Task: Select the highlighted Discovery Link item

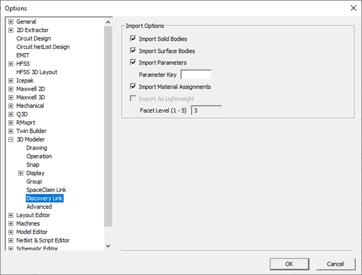Action: tap(45, 198)
